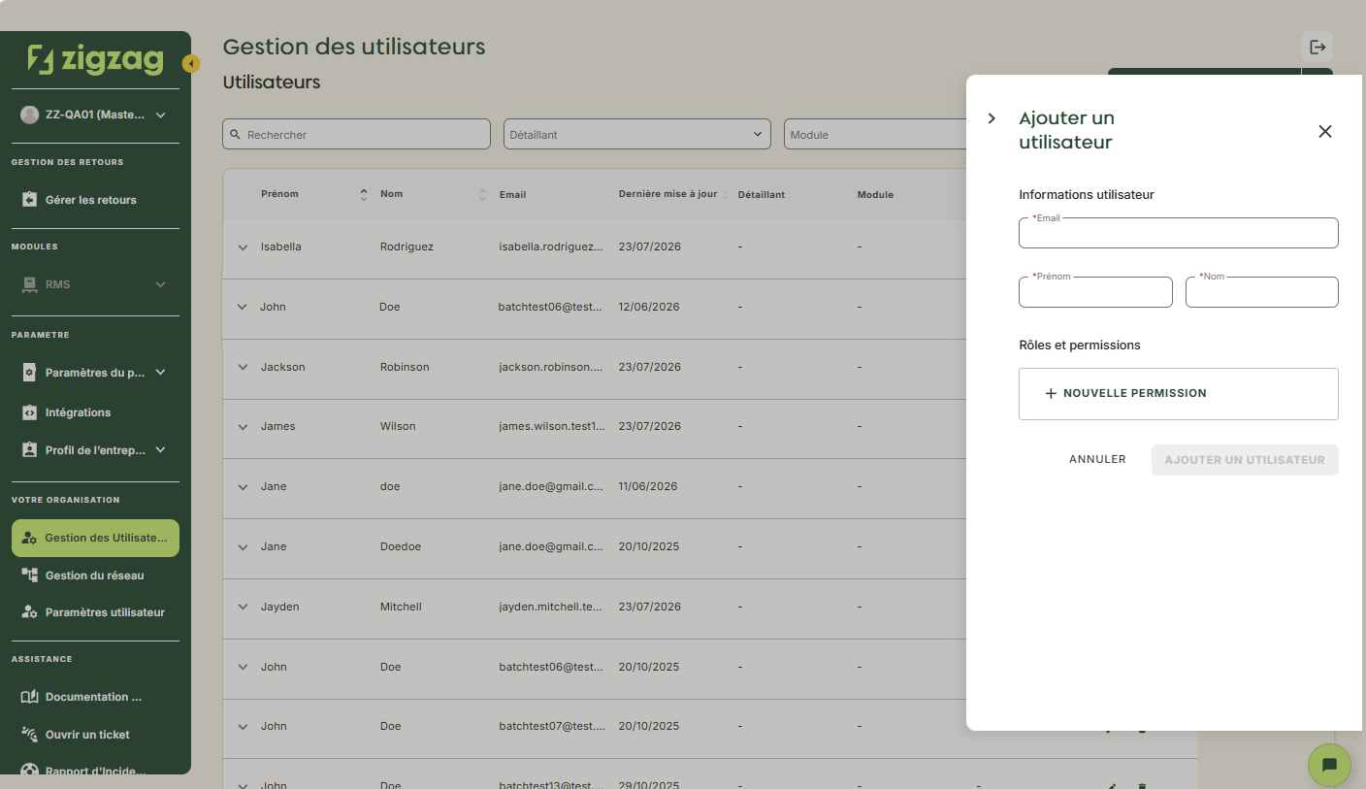Focus the Rechercher search field
Image resolution: width=1366 pixels, height=789 pixels.
click(356, 134)
